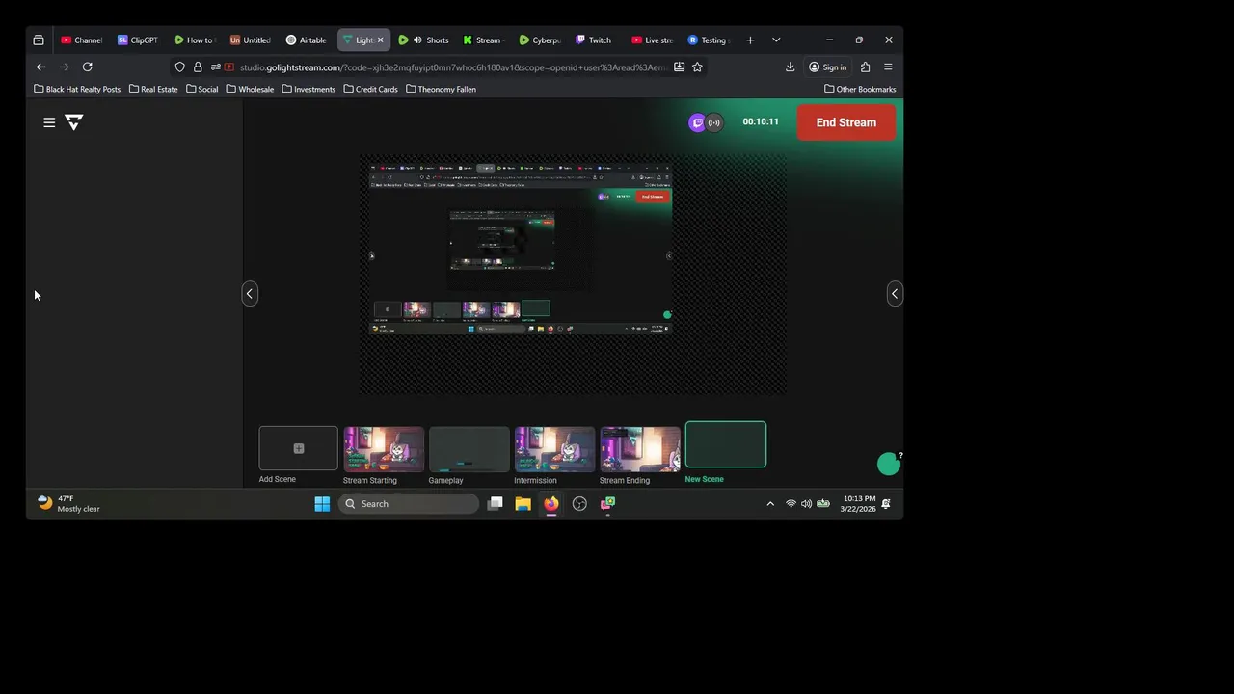The image size is (1234, 694).
Task: Click the site security padlock icon
Action: [198, 67]
